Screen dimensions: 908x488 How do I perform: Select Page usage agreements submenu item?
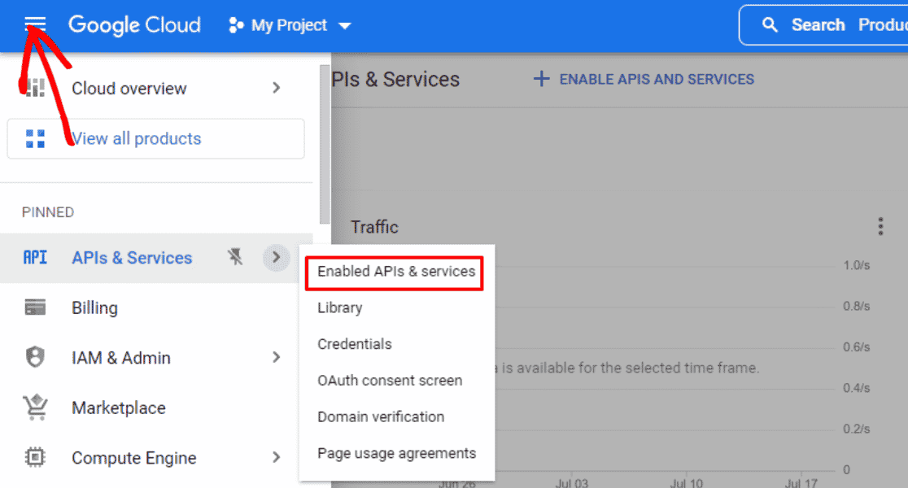pos(397,454)
